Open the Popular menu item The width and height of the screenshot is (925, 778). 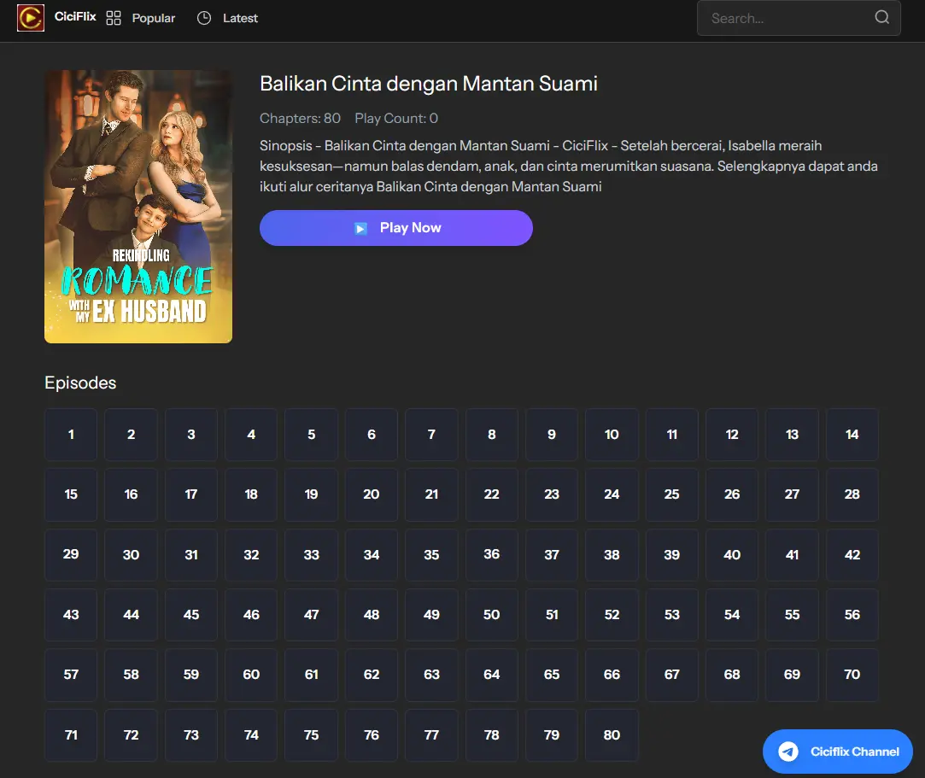pyautogui.click(x=153, y=18)
